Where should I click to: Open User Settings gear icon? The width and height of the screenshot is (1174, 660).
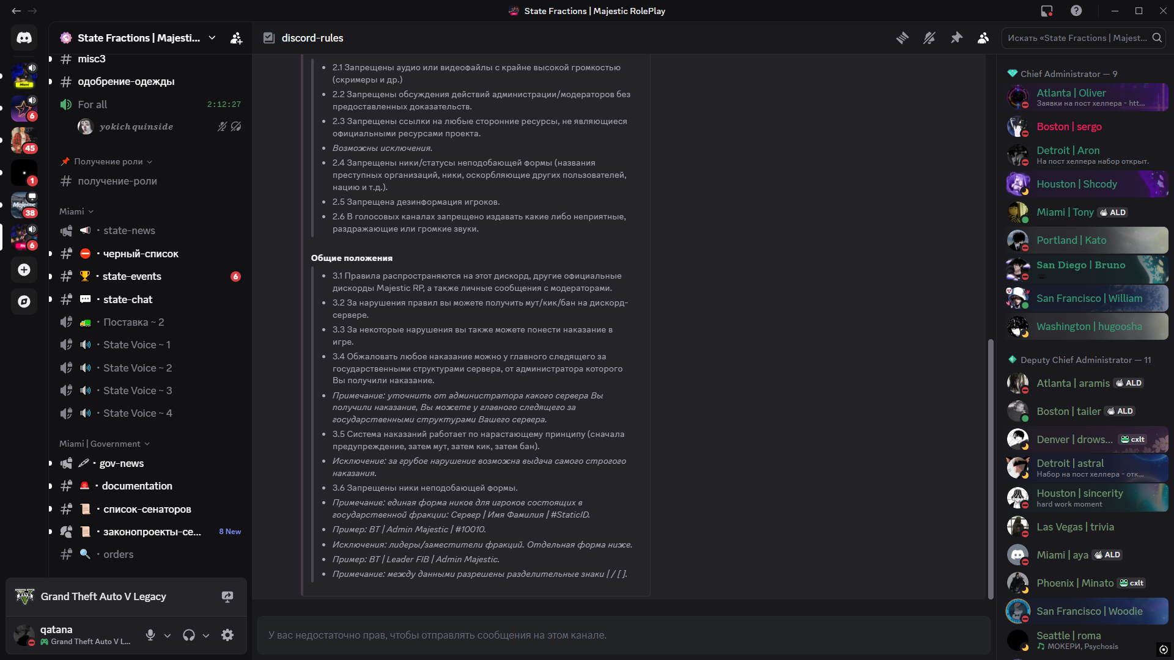click(227, 635)
